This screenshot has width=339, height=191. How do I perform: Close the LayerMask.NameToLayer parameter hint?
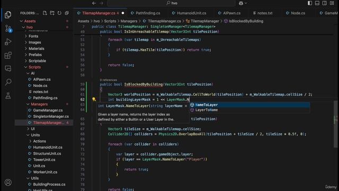(186, 106)
